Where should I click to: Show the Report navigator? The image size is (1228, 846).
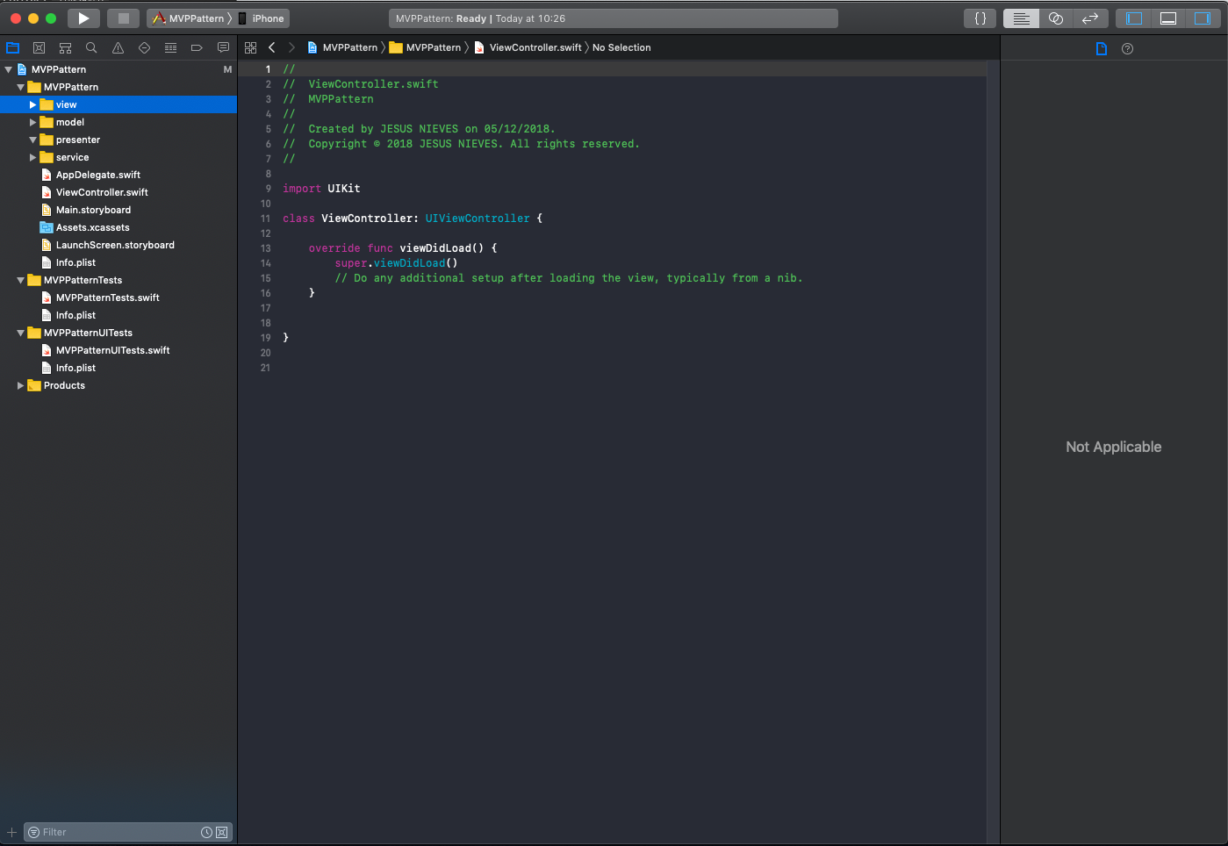tap(223, 48)
